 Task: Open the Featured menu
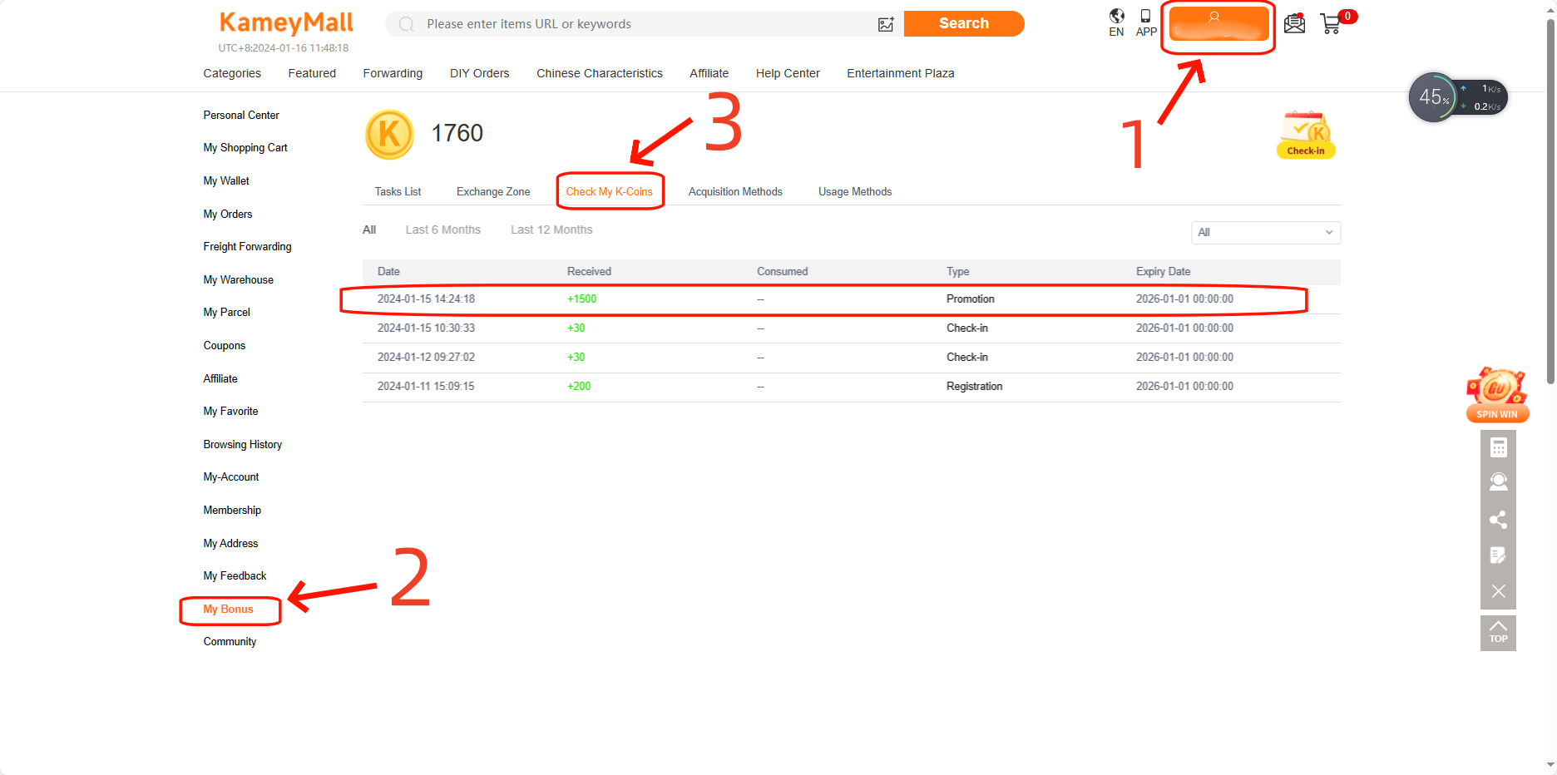coord(312,73)
